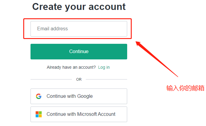The height and width of the screenshot is (126, 206).
Task: Choose Continue with Microsoft Account
Action: tap(79, 114)
